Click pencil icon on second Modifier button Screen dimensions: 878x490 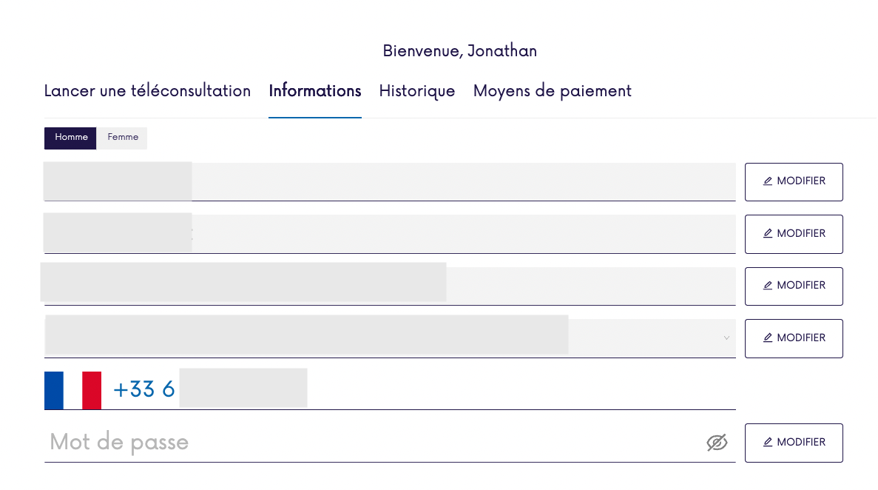coord(768,234)
